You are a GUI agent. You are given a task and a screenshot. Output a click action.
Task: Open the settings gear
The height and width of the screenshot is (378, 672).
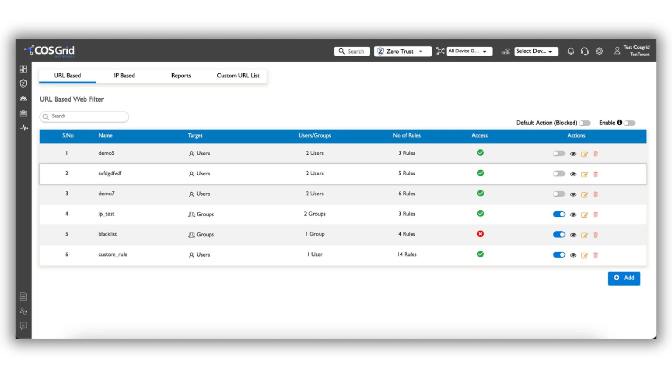tap(600, 51)
